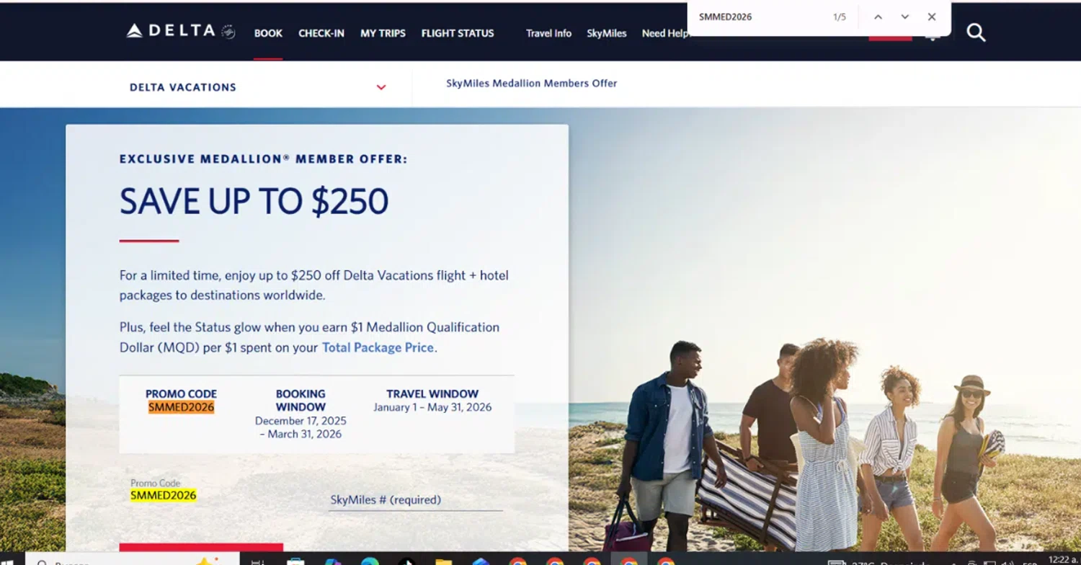Click the Need Help link
The image size is (1081, 565).
click(x=665, y=33)
